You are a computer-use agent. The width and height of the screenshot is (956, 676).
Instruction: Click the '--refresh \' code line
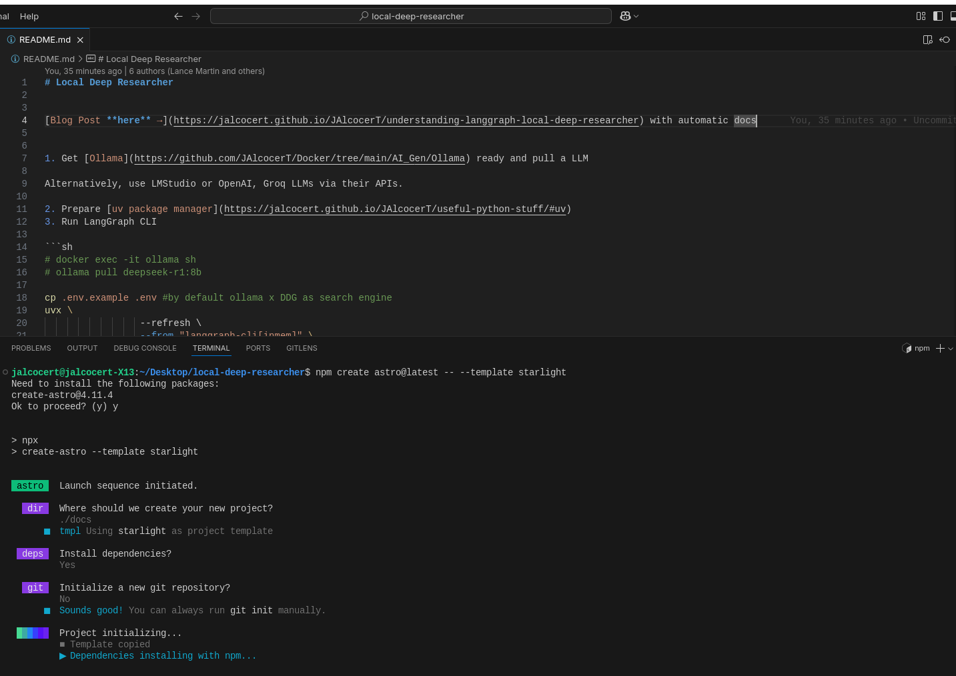click(x=171, y=323)
